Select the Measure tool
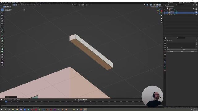The height and width of the screenshot is (111, 198). pyautogui.click(x=2, y=30)
